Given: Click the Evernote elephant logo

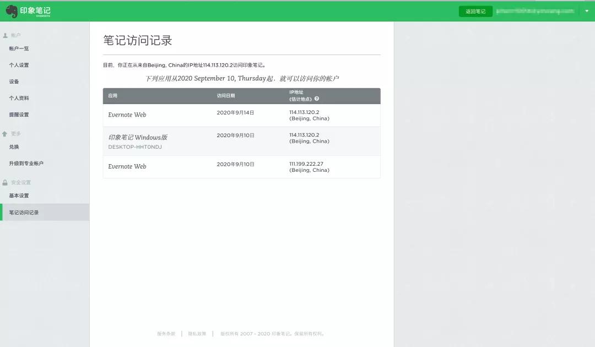Looking at the screenshot, I should pos(12,12).
